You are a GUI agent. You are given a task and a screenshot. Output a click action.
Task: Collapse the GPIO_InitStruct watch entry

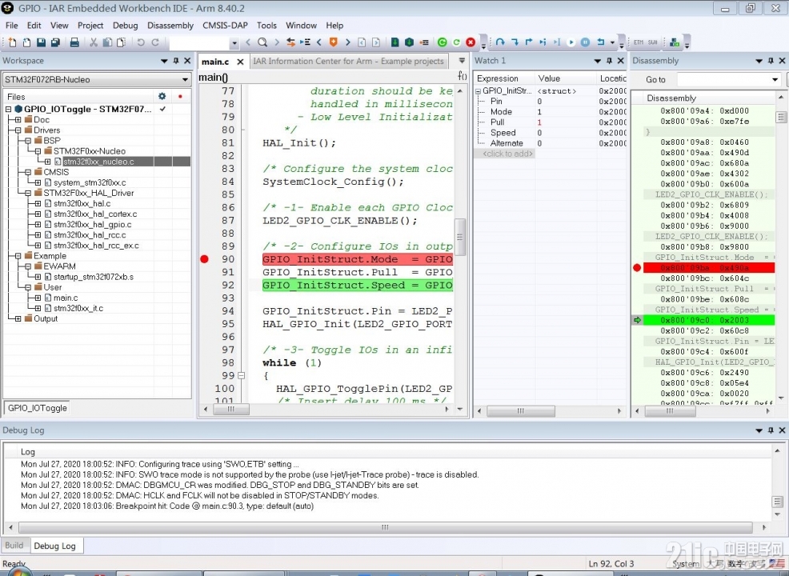pyautogui.click(x=478, y=91)
